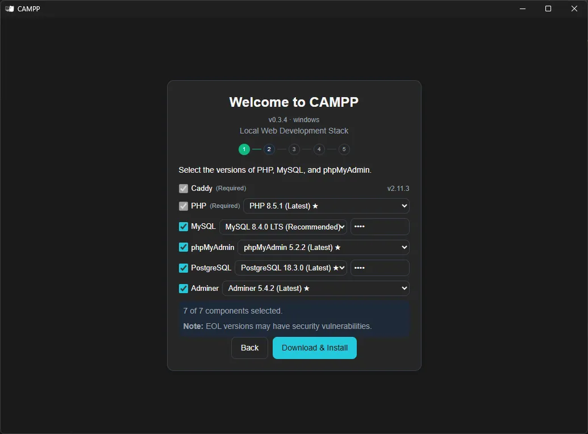Toggle the PHP required checkbox
The width and height of the screenshot is (588, 434).
[x=184, y=206]
